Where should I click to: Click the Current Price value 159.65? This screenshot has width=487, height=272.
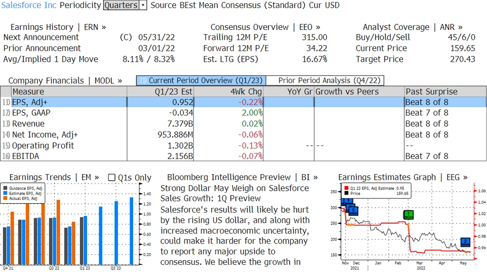pyautogui.click(x=463, y=48)
